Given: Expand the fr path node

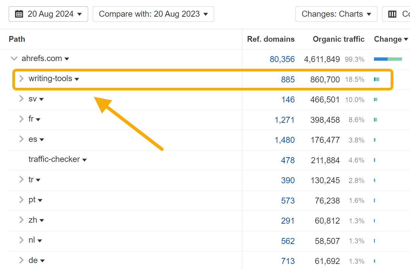Looking at the screenshot, I should point(21,119).
